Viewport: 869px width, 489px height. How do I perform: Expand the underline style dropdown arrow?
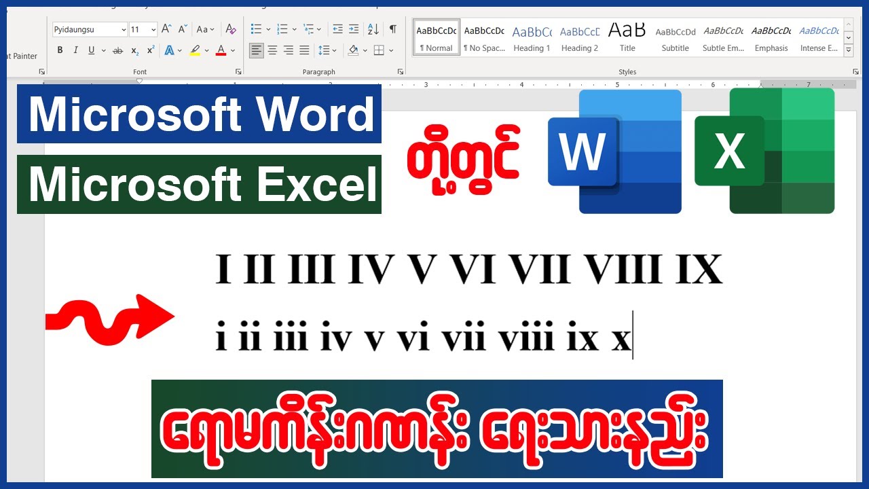pyautogui.click(x=104, y=51)
